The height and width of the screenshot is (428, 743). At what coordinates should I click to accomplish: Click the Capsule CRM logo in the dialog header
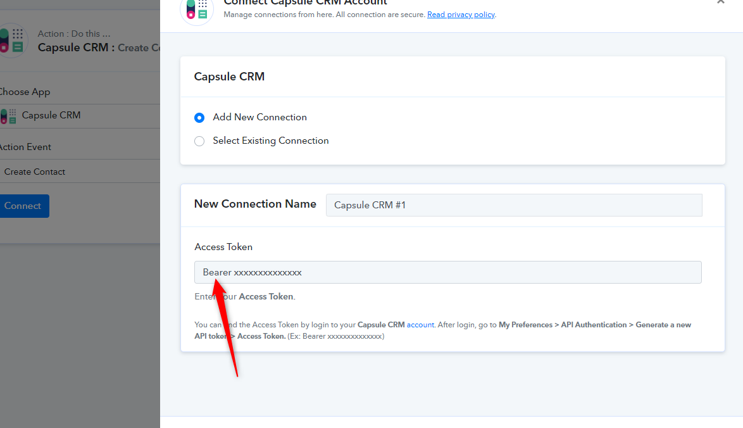tap(197, 9)
